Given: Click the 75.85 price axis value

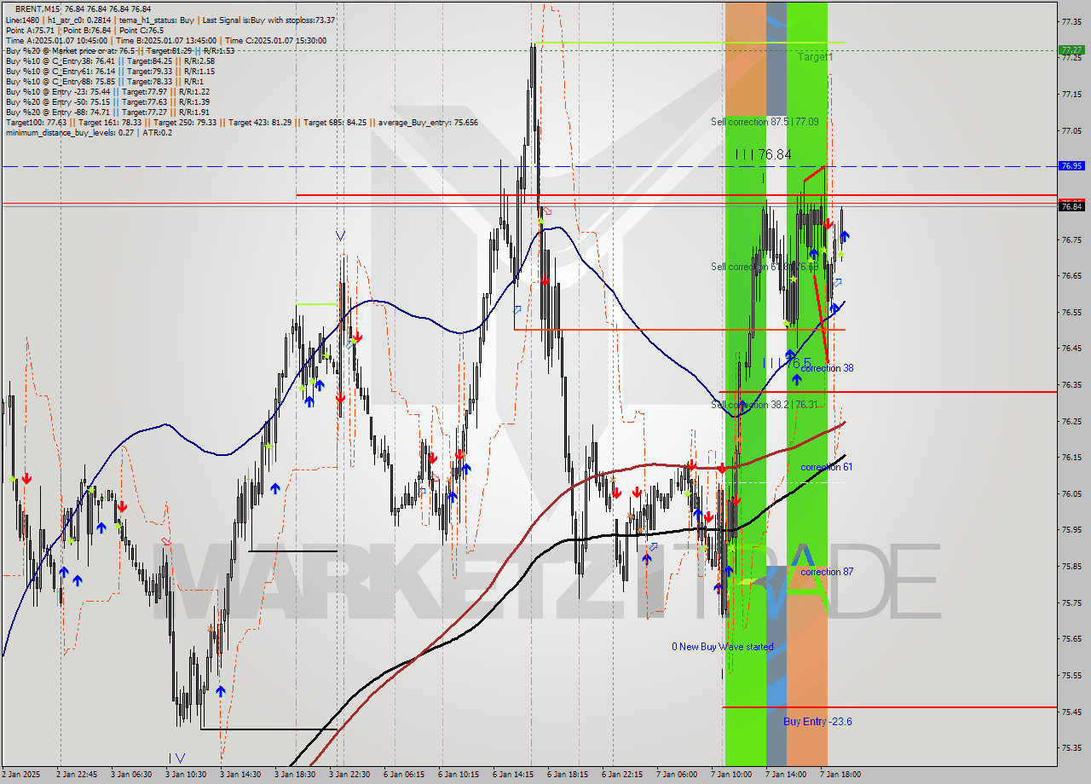Looking at the screenshot, I should [1071, 566].
